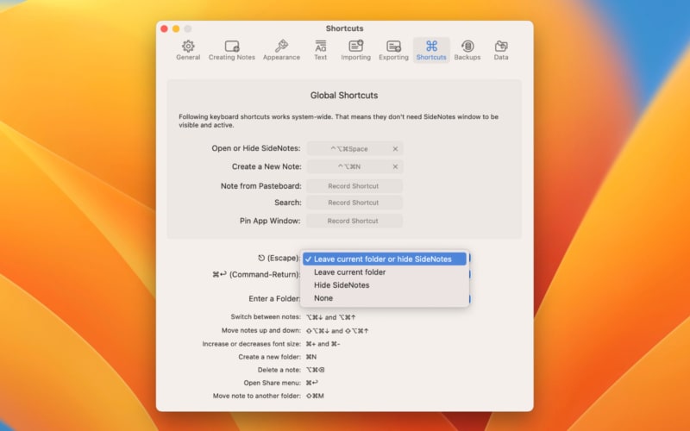Minimize the Shortcuts window with yellow button
Image resolution: width=690 pixels, height=431 pixels.
pos(176,28)
